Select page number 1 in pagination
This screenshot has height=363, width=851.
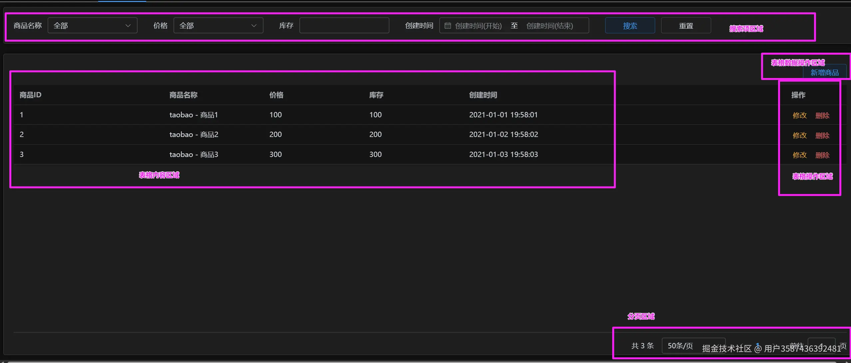coord(758,345)
